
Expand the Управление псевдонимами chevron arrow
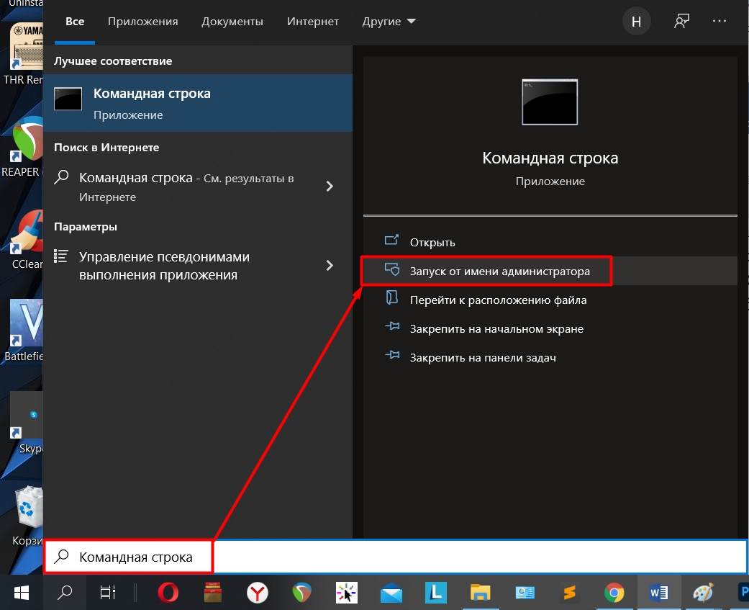click(329, 266)
